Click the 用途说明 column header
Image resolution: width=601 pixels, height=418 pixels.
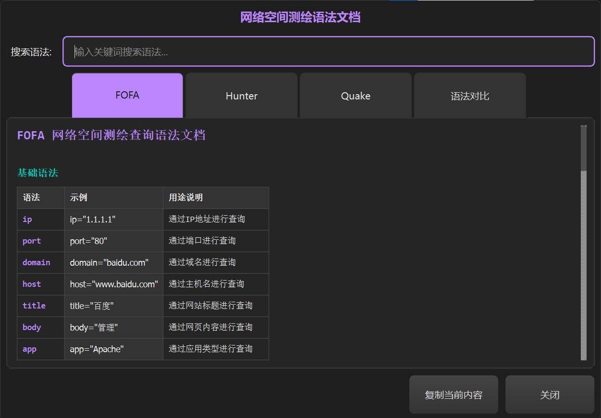point(186,197)
